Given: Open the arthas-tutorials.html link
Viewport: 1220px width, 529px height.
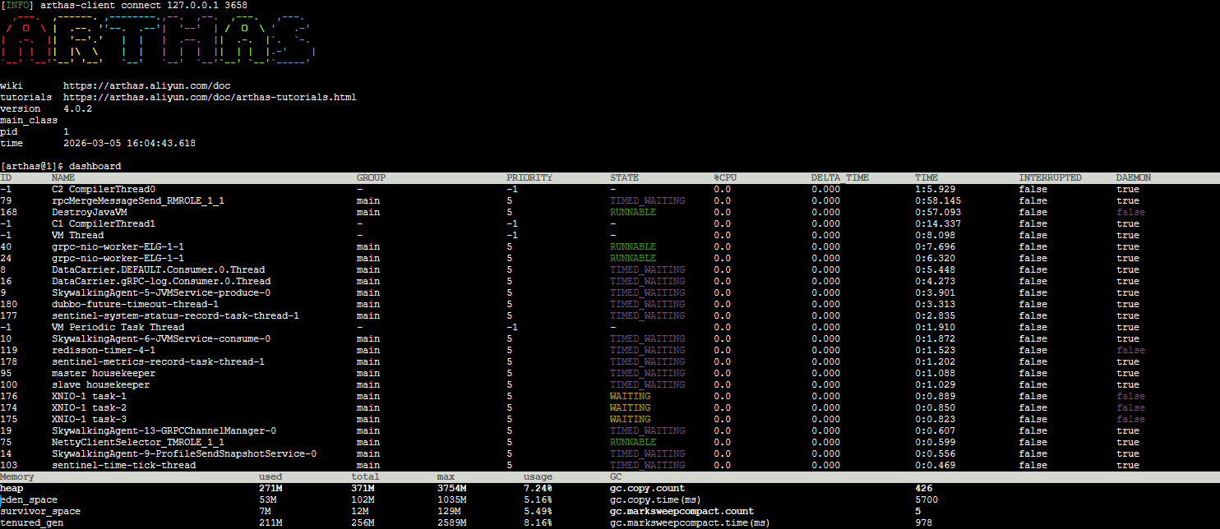Looking at the screenshot, I should click(x=210, y=97).
